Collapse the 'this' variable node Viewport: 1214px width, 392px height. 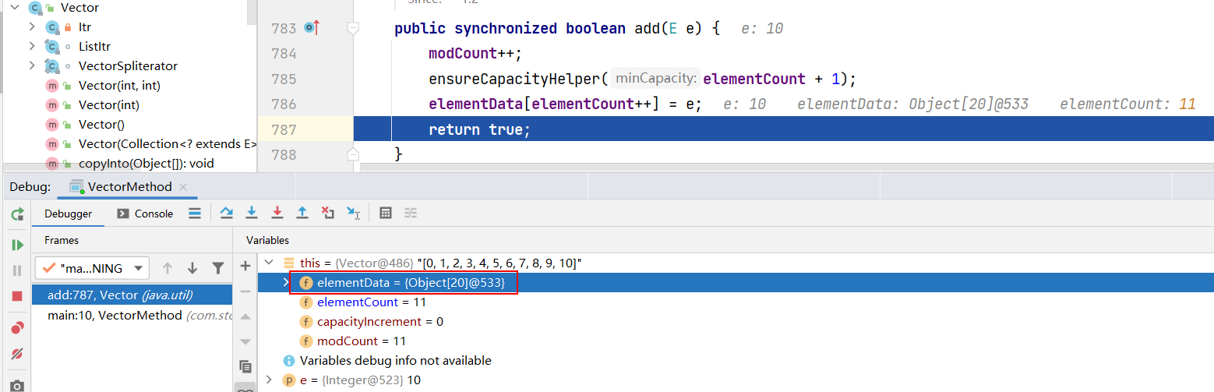[x=270, y=263]
